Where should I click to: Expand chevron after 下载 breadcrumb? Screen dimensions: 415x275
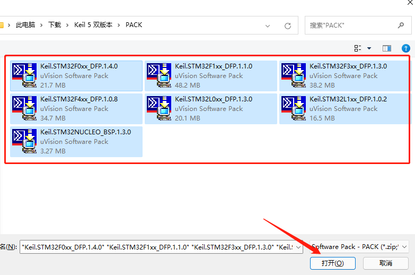pyautogui.click(x=67, y=25)
